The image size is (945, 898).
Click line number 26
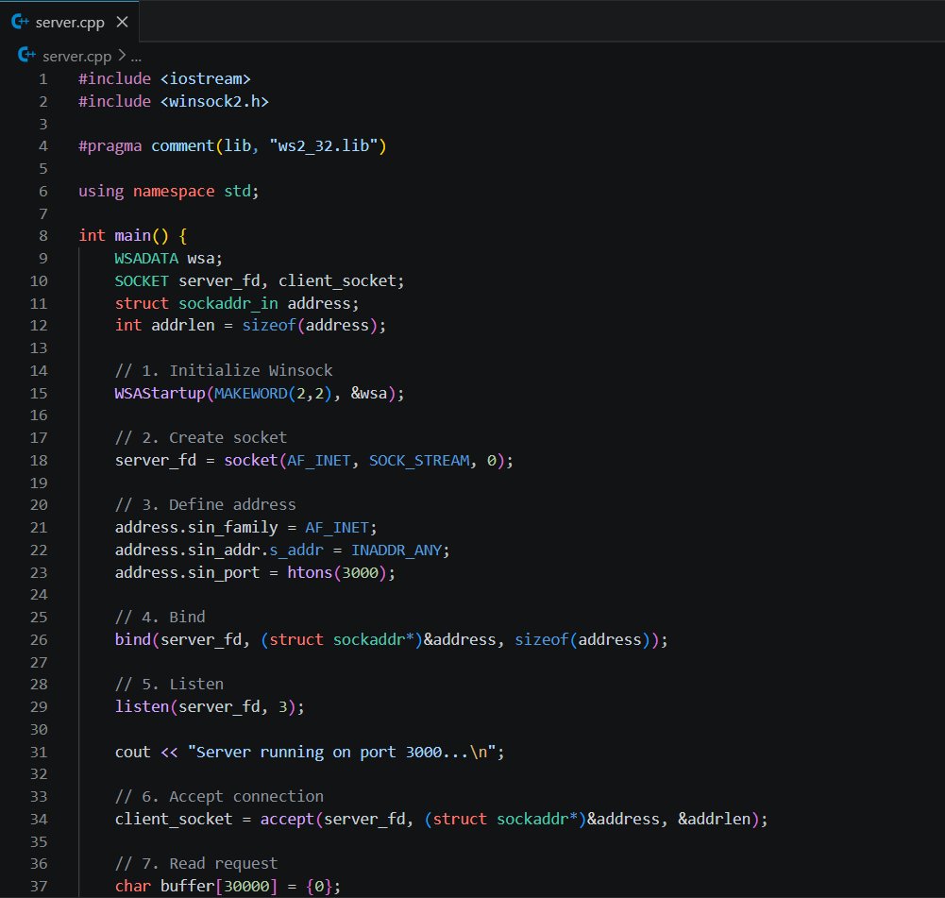tap(39, 640)
